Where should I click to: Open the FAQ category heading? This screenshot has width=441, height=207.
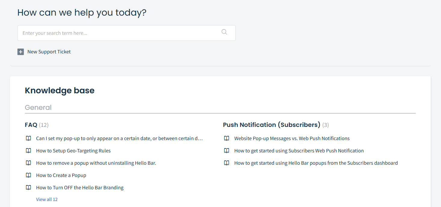[x=31, y=125]
